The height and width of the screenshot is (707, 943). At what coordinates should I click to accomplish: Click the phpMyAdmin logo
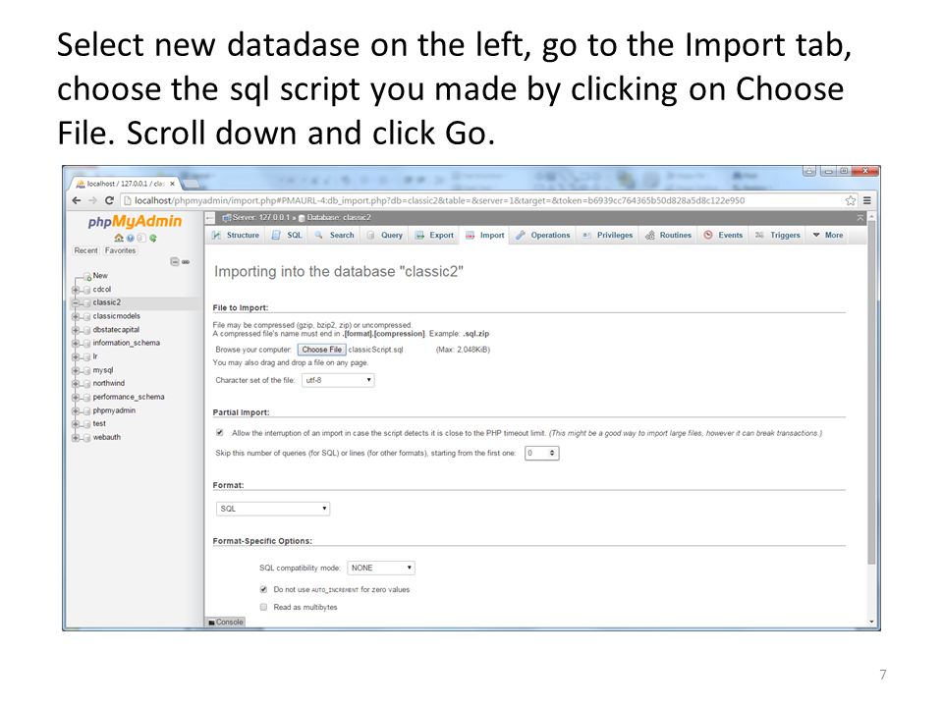[135, 221]
